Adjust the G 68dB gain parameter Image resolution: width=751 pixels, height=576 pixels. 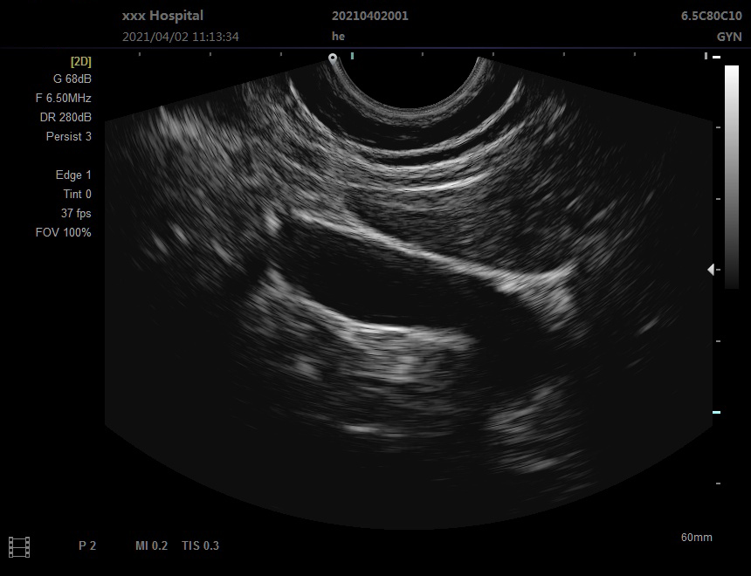point(72,79)
